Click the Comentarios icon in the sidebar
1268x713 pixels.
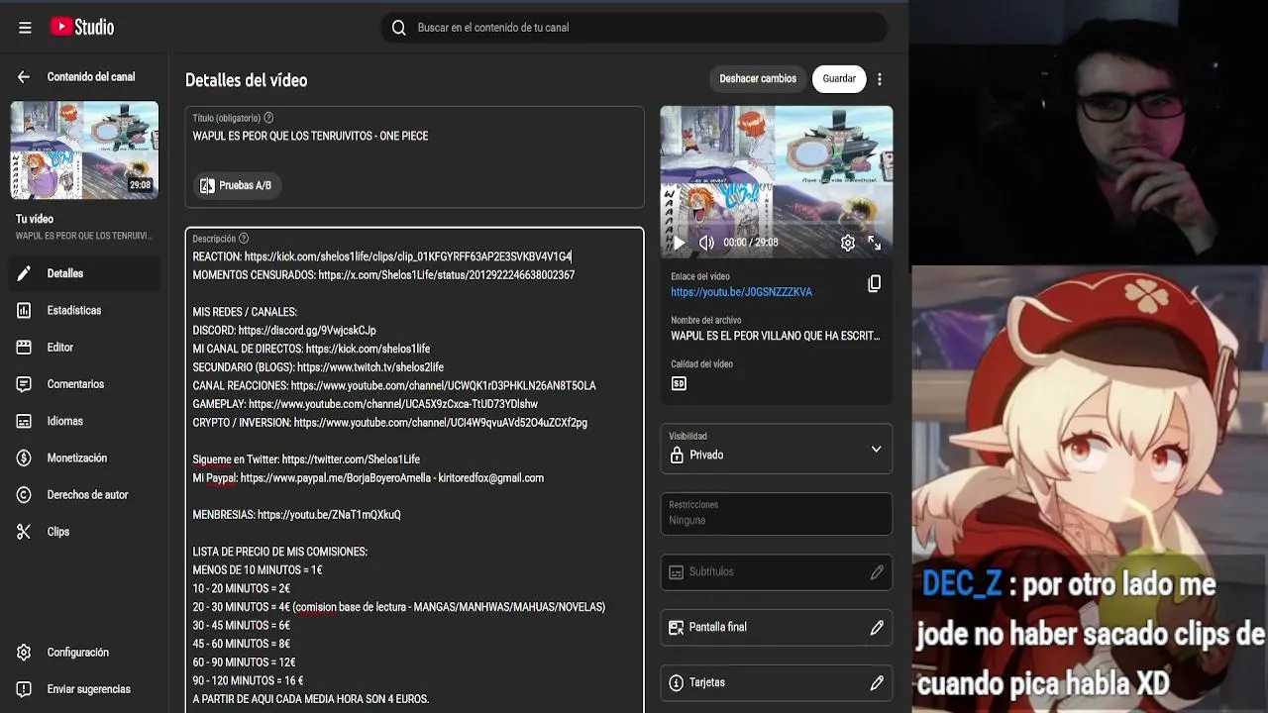click(24, 384)
